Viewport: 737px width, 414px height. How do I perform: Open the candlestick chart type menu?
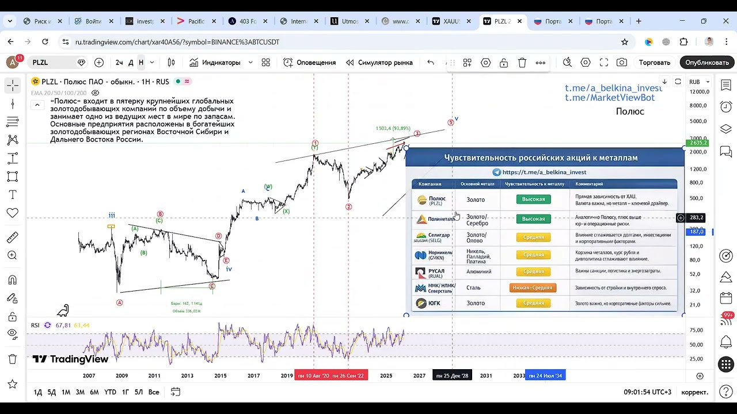pyautogui.click(x=171, y=62)
